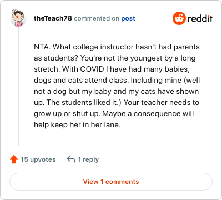Screen dimensions: 222x200
Task: Click the orange Reddit Snoo logo
Action: tap(179, 18)
